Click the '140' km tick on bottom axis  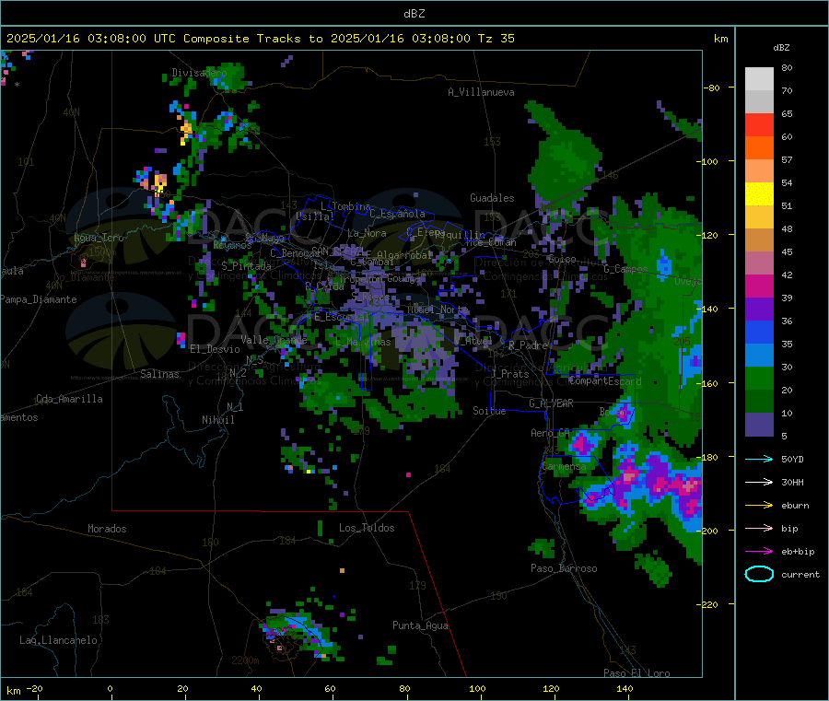625,688
